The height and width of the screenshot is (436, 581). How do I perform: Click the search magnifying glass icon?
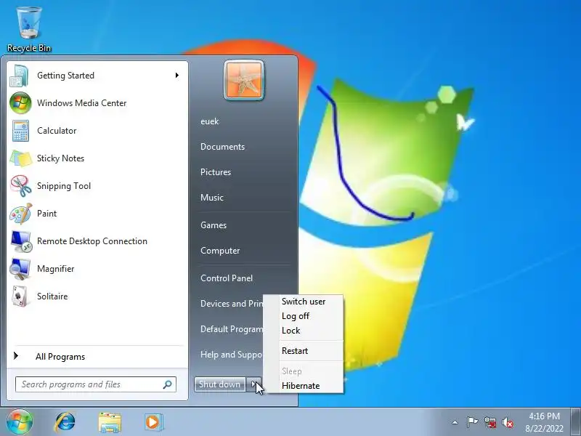click(168, 384)
